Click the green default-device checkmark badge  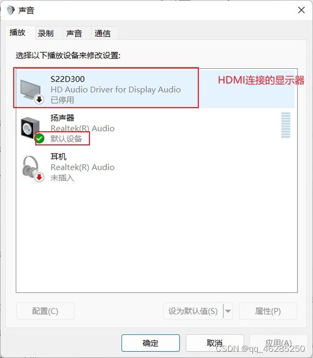click(x=40, y=138)
